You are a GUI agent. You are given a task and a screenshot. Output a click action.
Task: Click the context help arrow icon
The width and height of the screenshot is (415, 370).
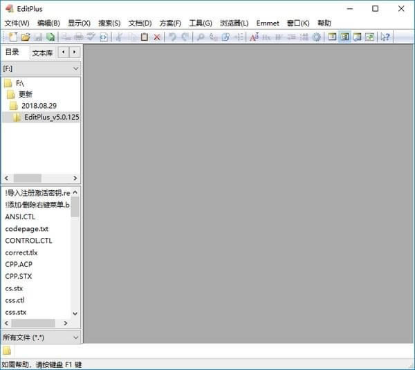pos(385,37)
